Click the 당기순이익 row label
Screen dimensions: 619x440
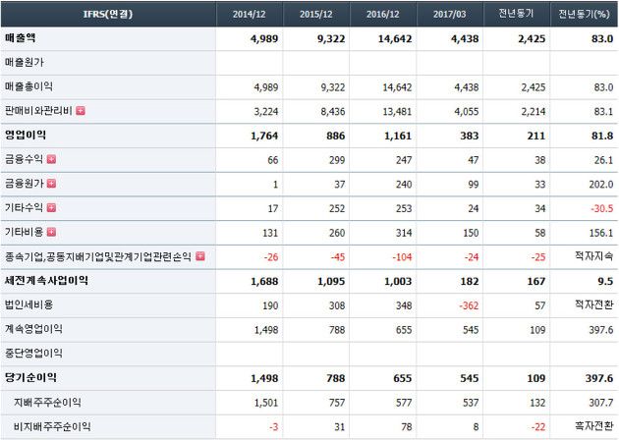[x=30, y=378]
